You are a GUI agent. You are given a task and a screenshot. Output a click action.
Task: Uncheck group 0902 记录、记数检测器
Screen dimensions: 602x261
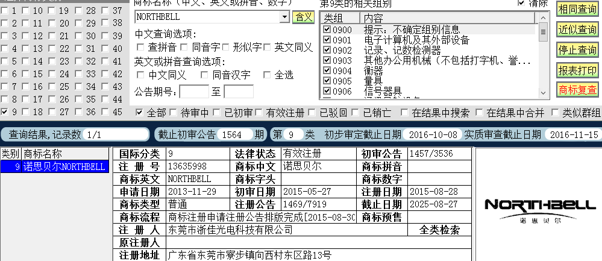pos(327,50)
